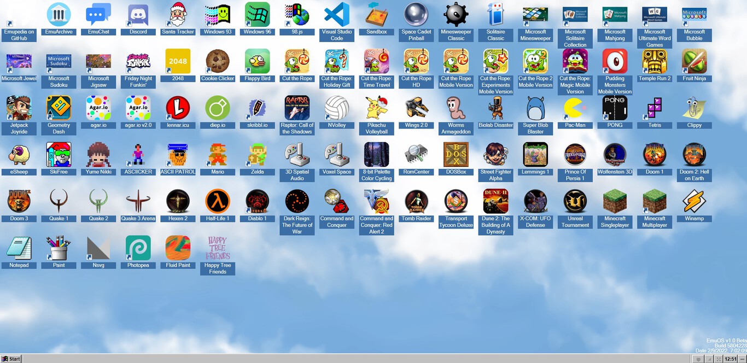Launch the Pac-Man game
The width and height of the screenshot is (747, 363).
pyautogui.click(x=575, y=108)
